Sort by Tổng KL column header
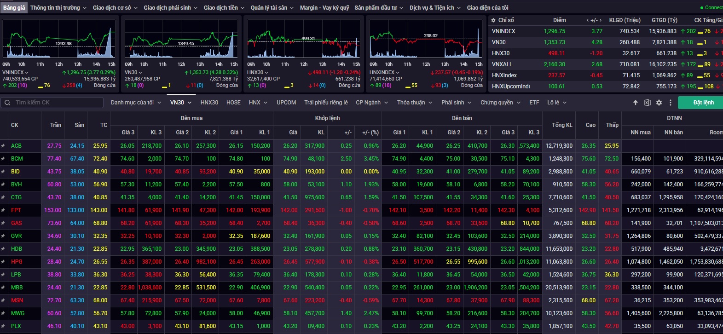Image resolution: width=723 pixels, height=334 pixels. click(562, 125)
